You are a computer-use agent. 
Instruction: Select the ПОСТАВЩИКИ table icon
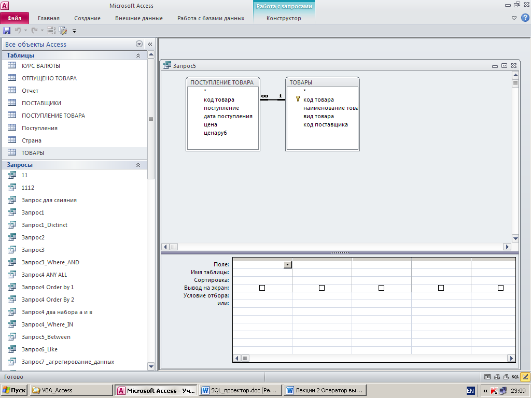click(x=12, y=103)
